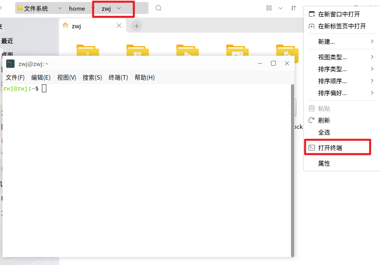The width and height of the screenshot is (380, 265).
Task: Go to home in path bar
Action: [77, 9]
